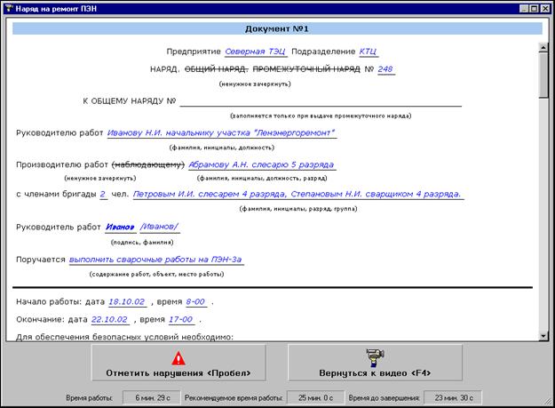The width and height of the screenshot is (555, 408).
Task: Click the order number '248'
Action: pos(385,69)
